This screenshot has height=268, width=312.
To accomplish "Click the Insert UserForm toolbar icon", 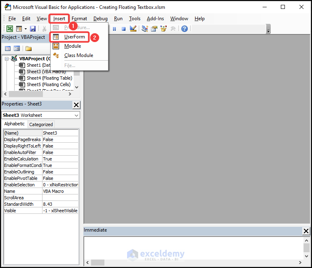I will pos(19,29).
